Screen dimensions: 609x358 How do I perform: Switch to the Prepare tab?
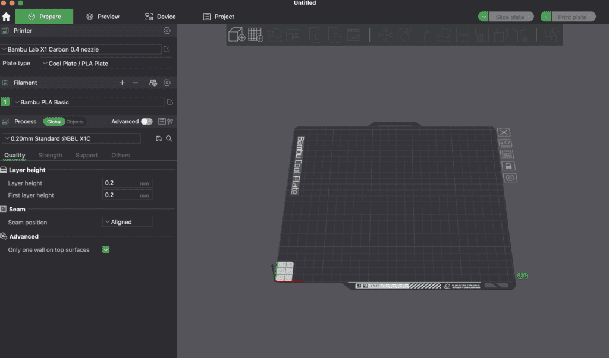click(x=44, y=17)
